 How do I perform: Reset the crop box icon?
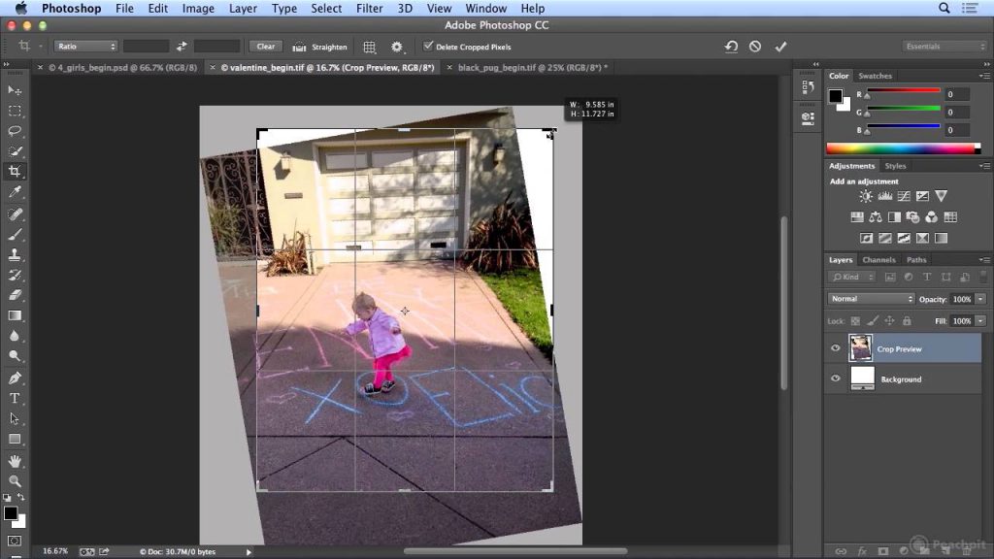(731, 47)
